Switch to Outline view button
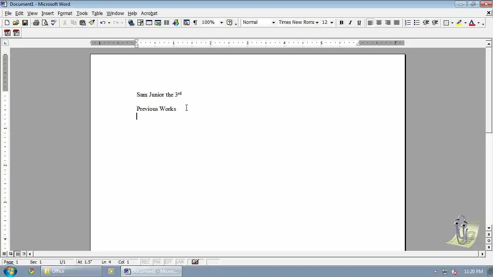Screen dimensions: 493x277 24,254
